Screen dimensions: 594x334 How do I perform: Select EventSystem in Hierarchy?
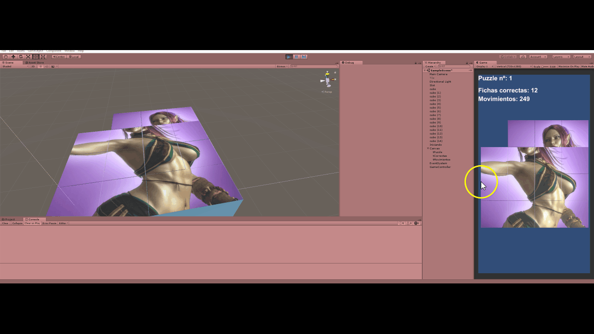[438, 163]
